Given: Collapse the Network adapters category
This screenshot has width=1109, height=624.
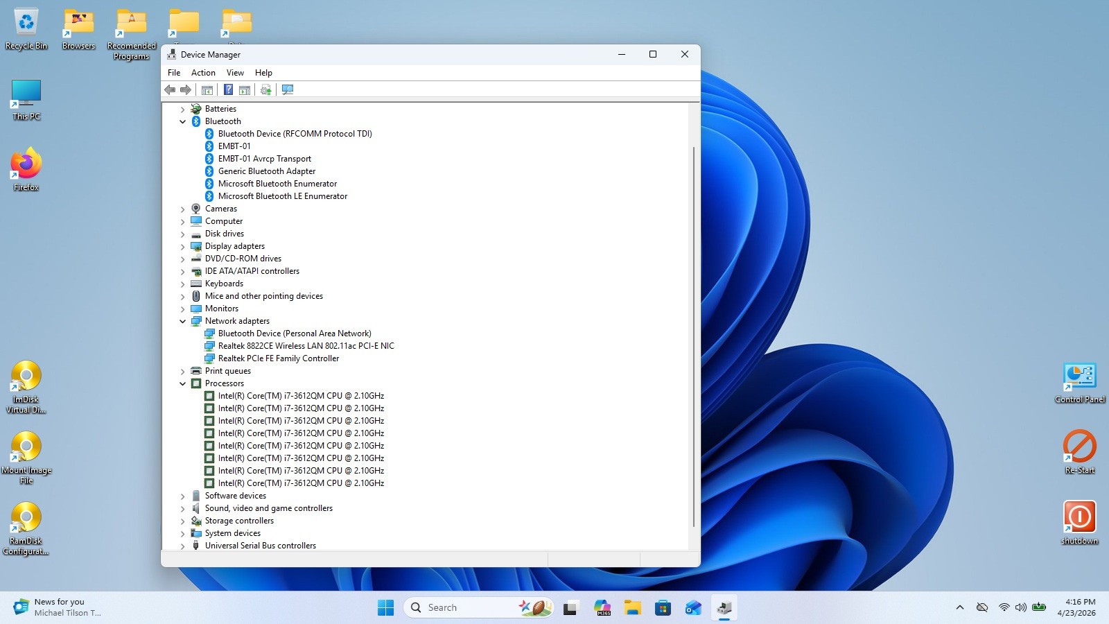Looking at the screenshot, I should pyautogui.click(x=183, y=322).
